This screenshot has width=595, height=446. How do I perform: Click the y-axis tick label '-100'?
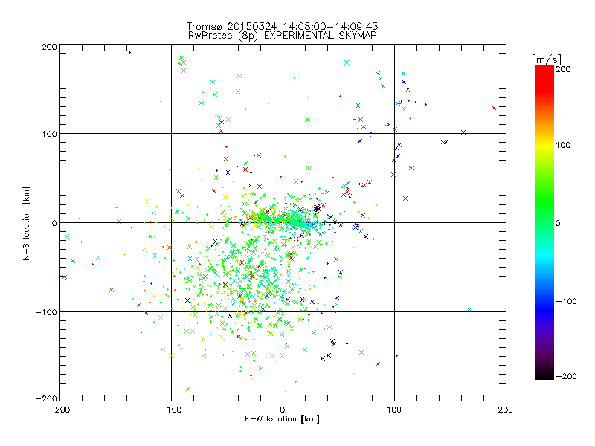46,312
